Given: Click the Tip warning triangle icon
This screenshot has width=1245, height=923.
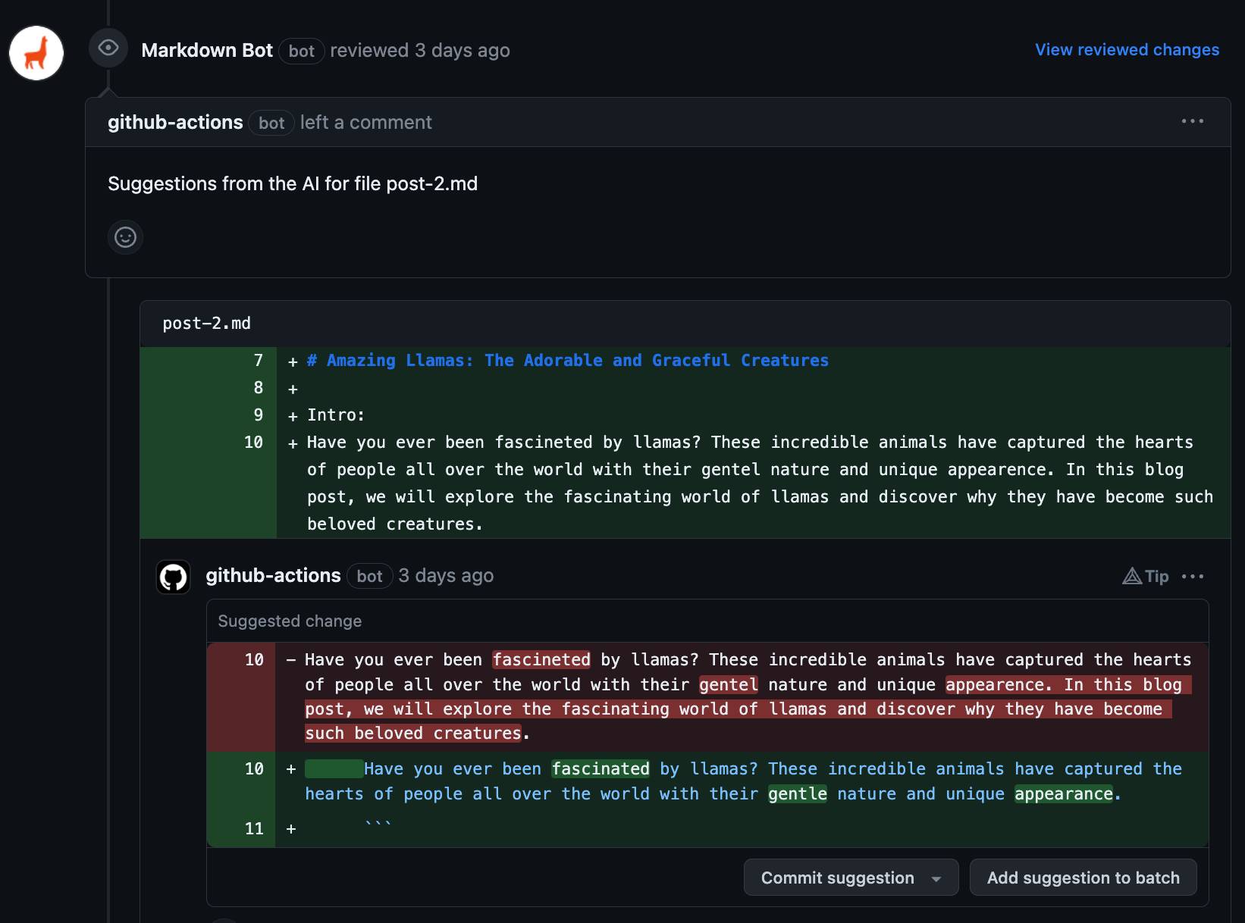Looking at the screenshot, I should pos(1132,577).
